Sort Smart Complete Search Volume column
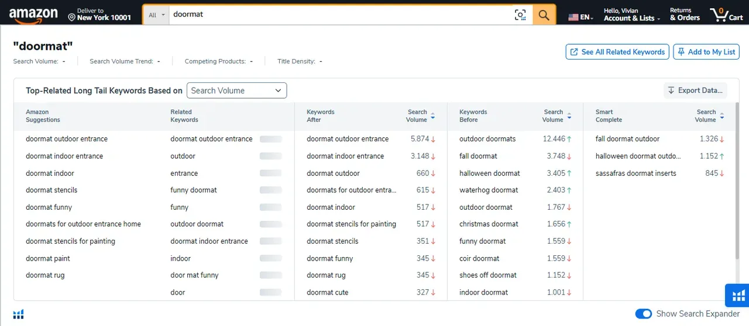Screen dimensions: 749x326 click(721, 116)
